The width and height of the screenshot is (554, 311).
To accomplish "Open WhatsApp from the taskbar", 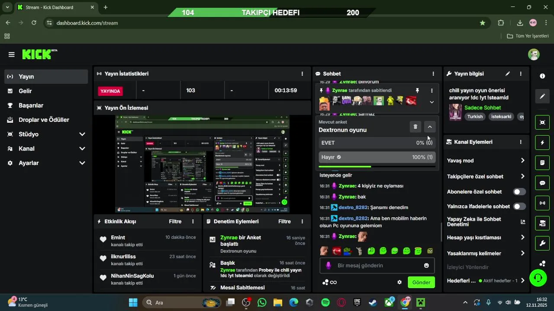I will pos(262,302).
